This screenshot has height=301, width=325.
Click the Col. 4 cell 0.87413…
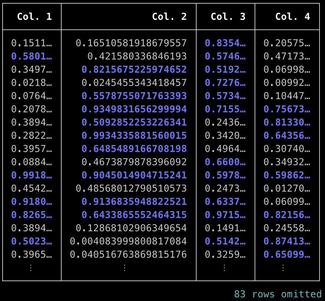point(287,241)
